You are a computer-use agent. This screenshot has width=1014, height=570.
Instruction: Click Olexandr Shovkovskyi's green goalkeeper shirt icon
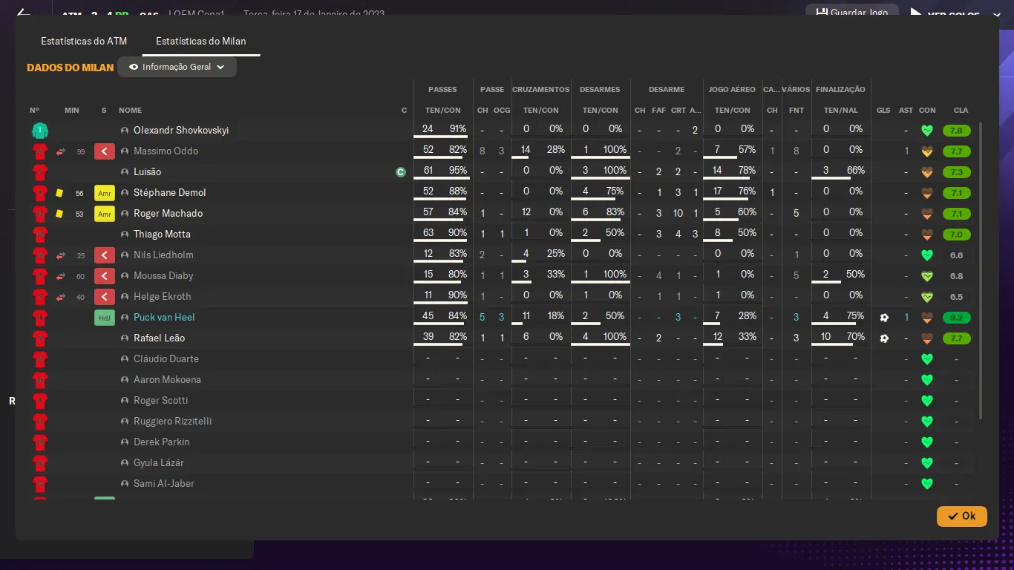tap(39, 131)
